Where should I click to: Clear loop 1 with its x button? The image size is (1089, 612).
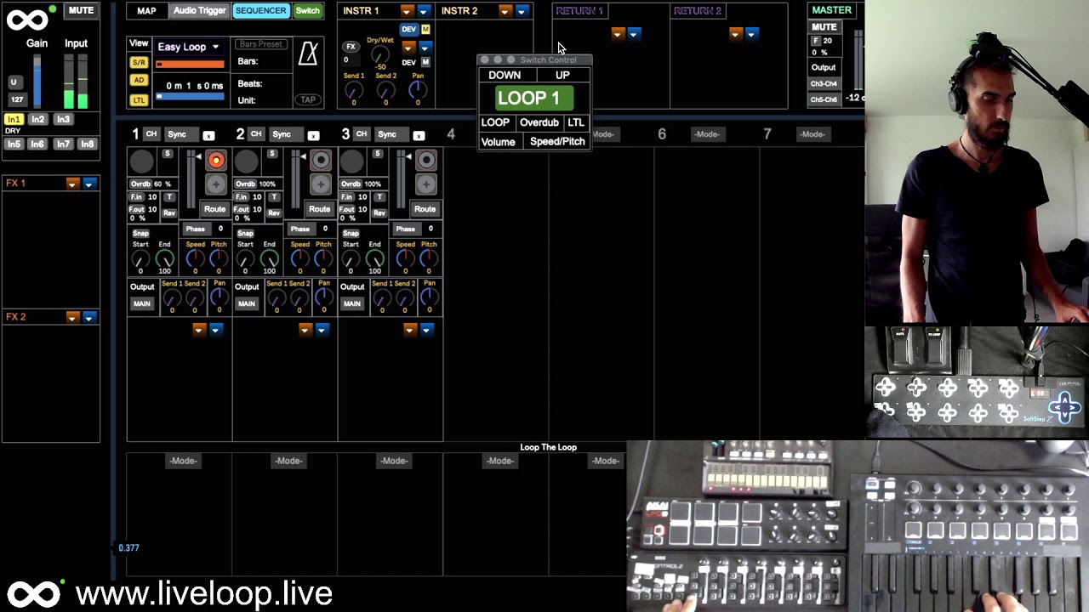click(208, 135)
